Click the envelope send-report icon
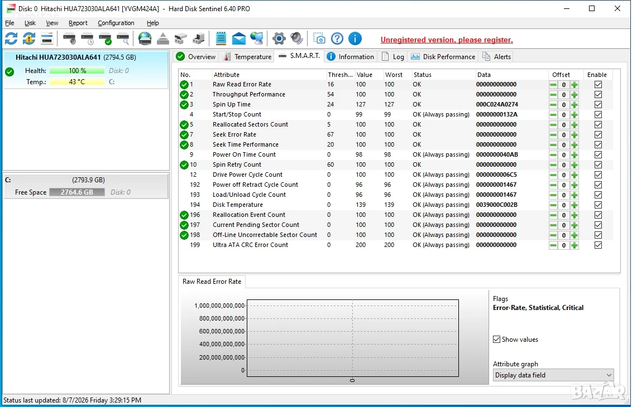The height and width of the screenshot is (407, 632). point(238,38)
